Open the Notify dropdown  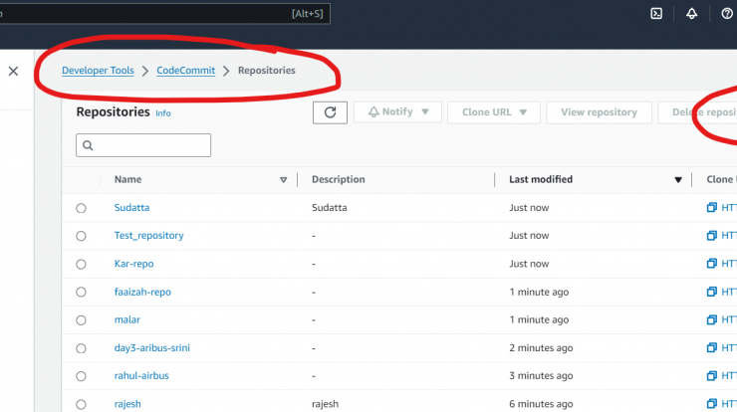397,112
